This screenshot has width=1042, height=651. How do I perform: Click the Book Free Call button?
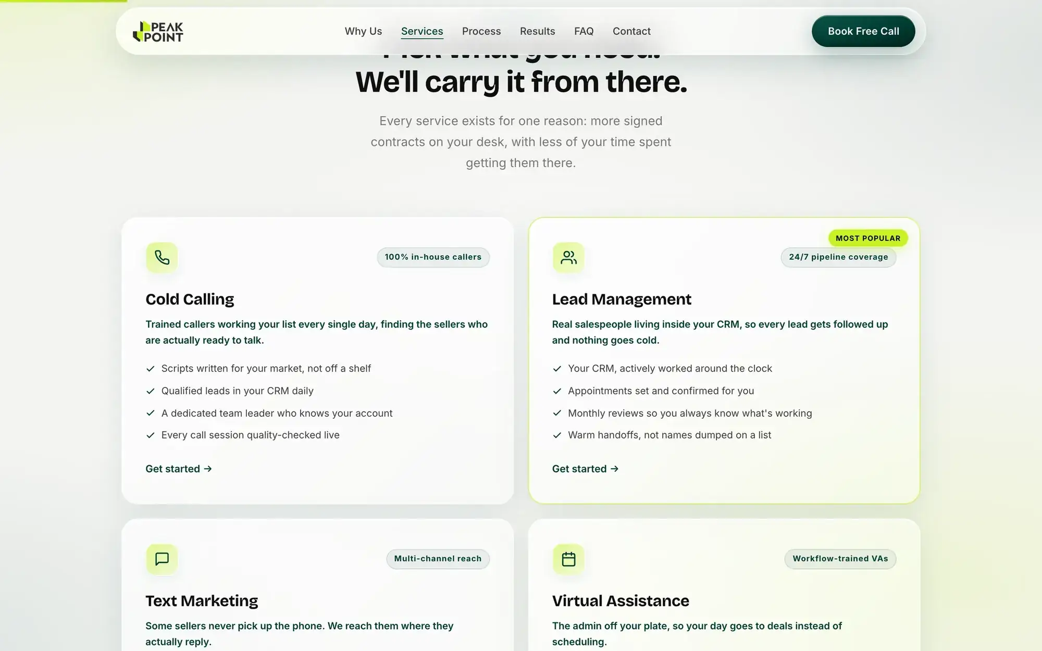[863, 31]
